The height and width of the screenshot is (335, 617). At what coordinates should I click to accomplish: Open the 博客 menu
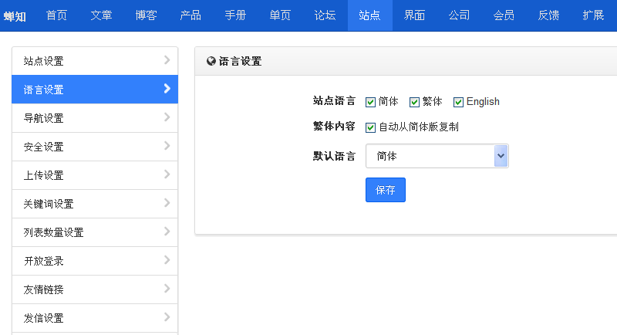[146, 15]
